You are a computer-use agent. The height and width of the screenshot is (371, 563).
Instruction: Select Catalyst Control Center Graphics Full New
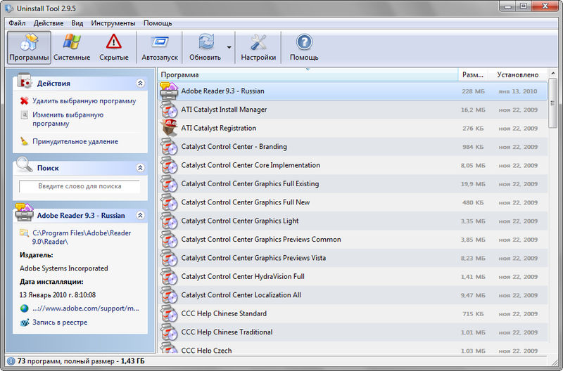click(x=353, y=202)
